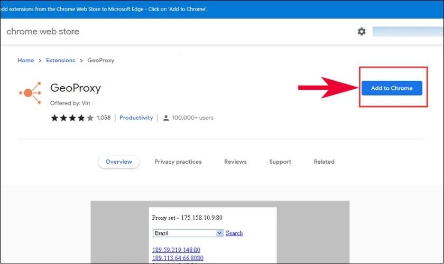Viewport: 444px width, 264px height.
Task: Click proxy link 189.113.64.66:8080
Action: click(x=178, y=258)
